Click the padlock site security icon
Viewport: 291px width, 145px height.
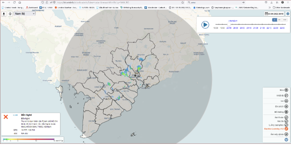tap(46, 2)
